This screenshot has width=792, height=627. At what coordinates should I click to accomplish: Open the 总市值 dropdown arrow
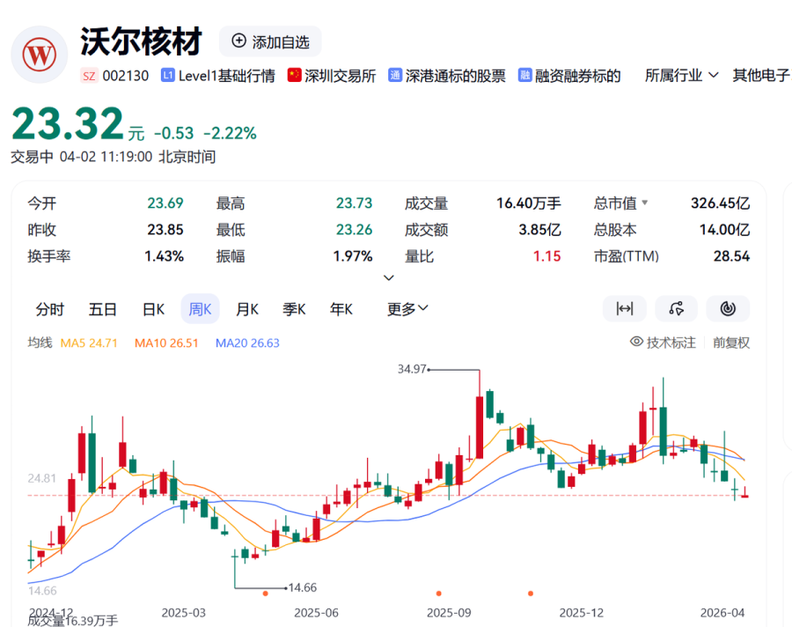[x=644, y=203]
